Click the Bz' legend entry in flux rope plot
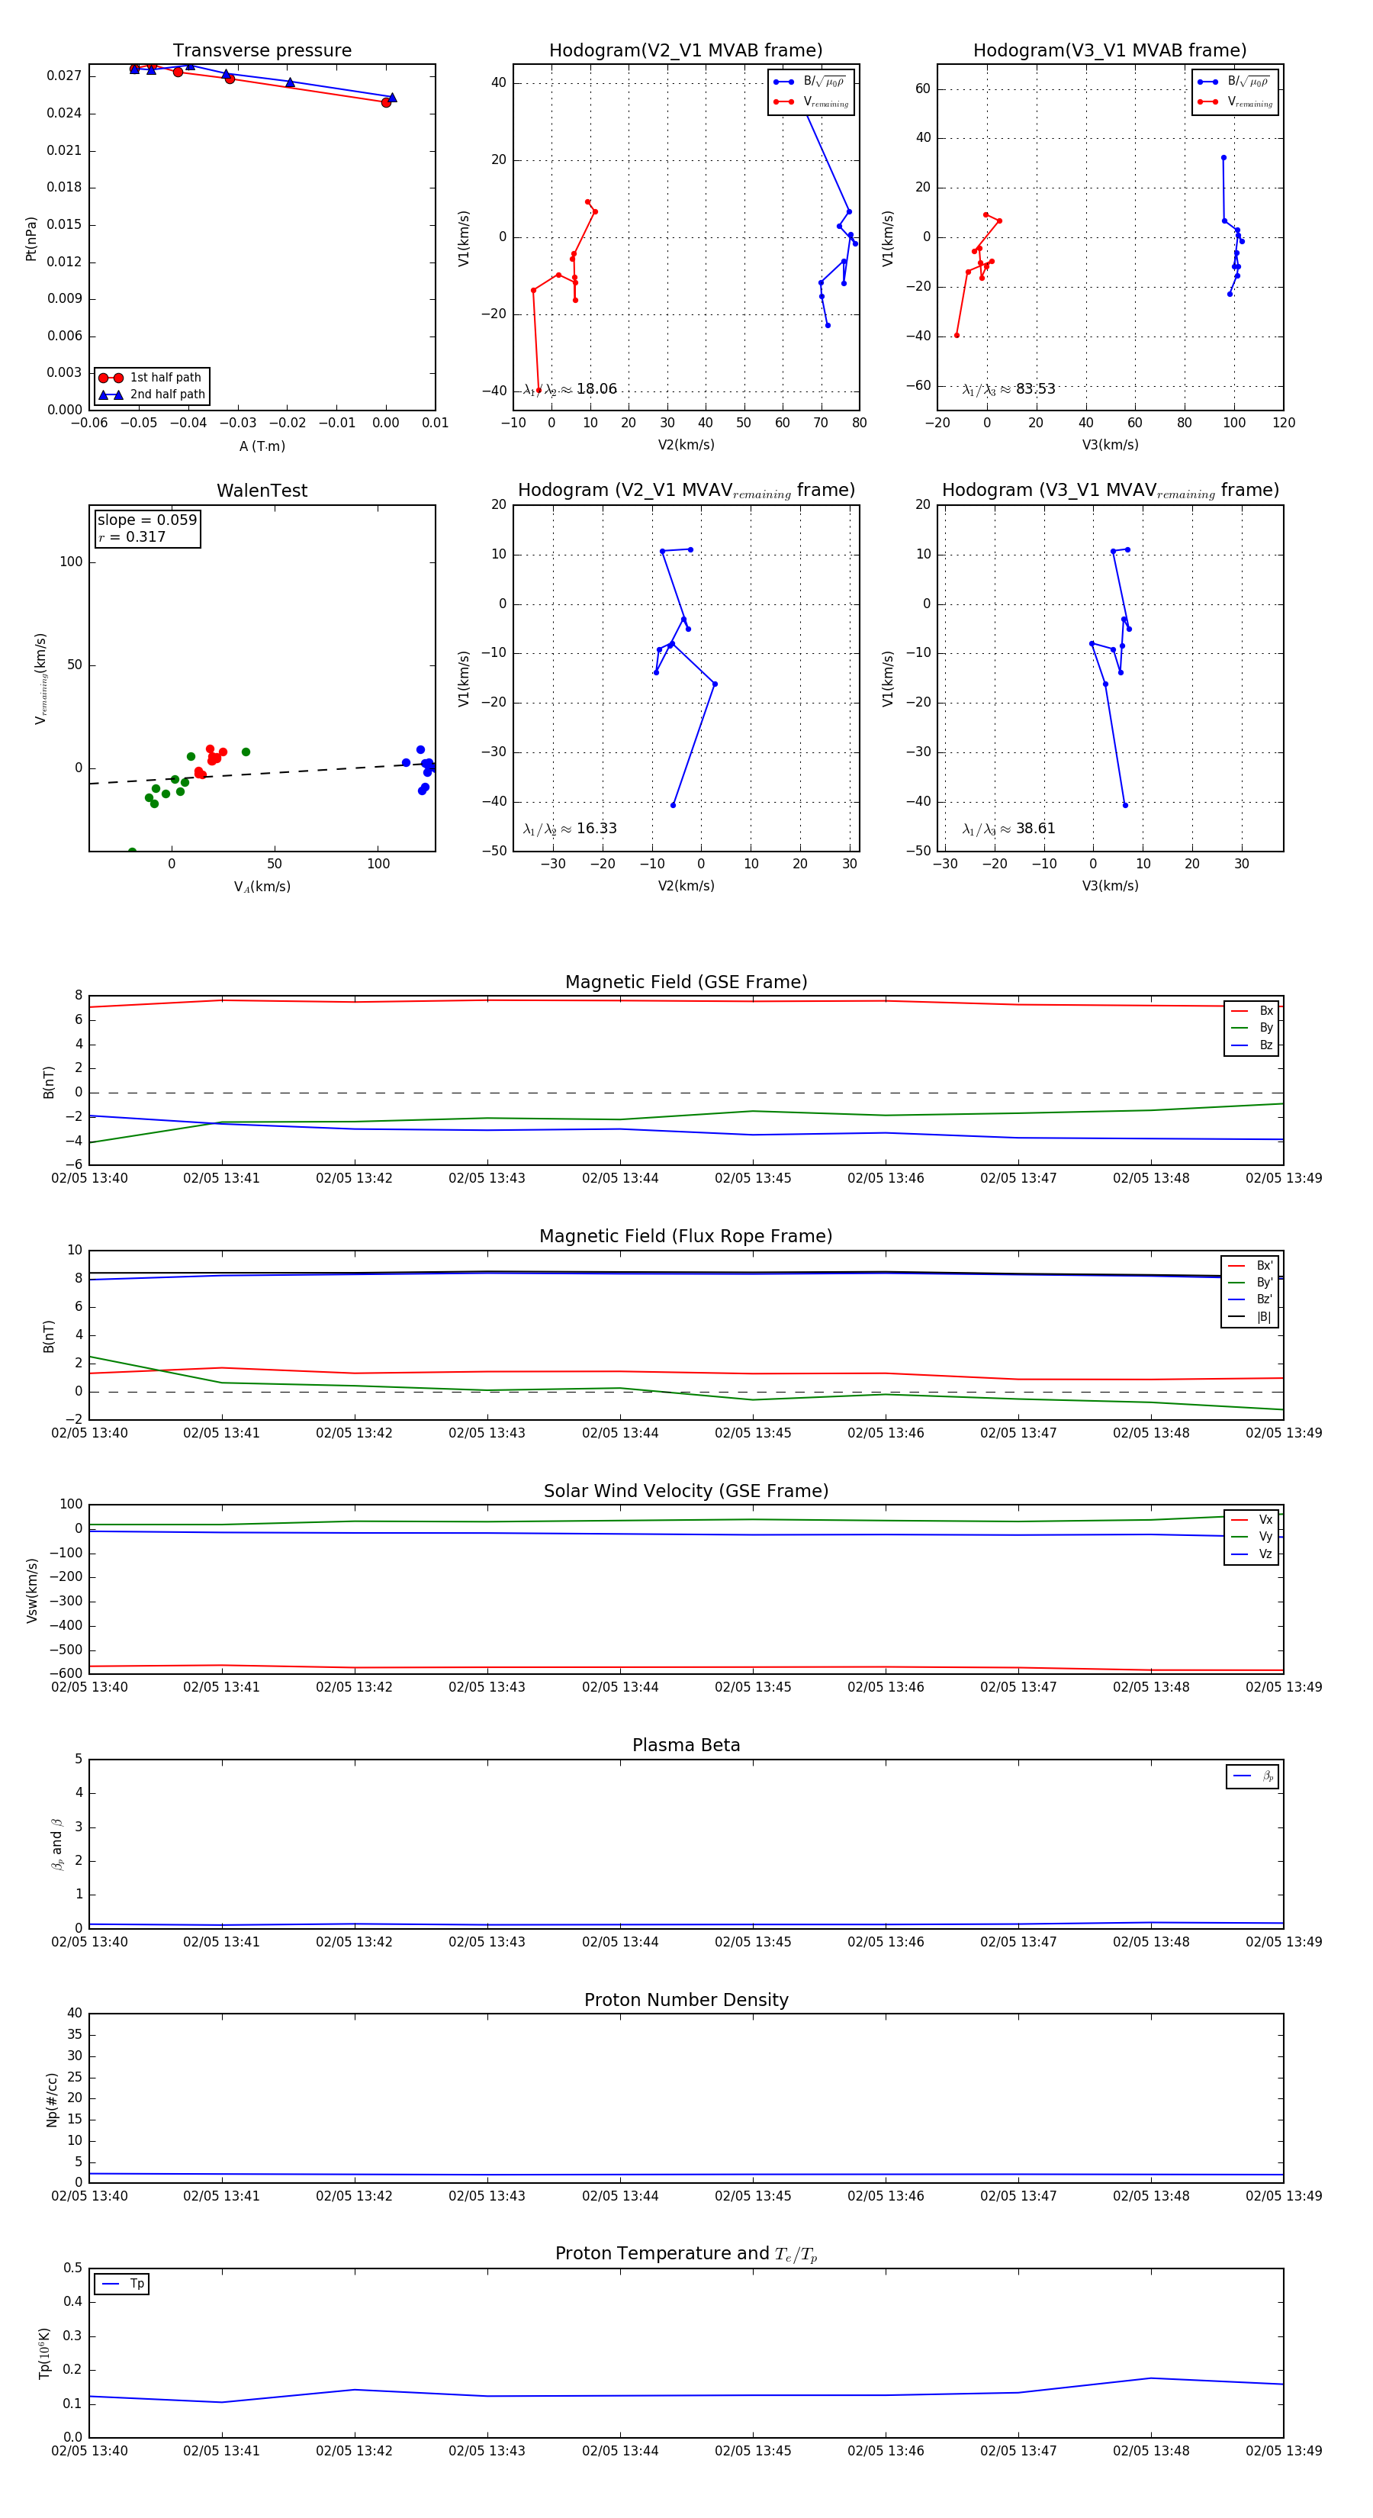This screenshot has width=1373, height=2518. (1250, 1299)
